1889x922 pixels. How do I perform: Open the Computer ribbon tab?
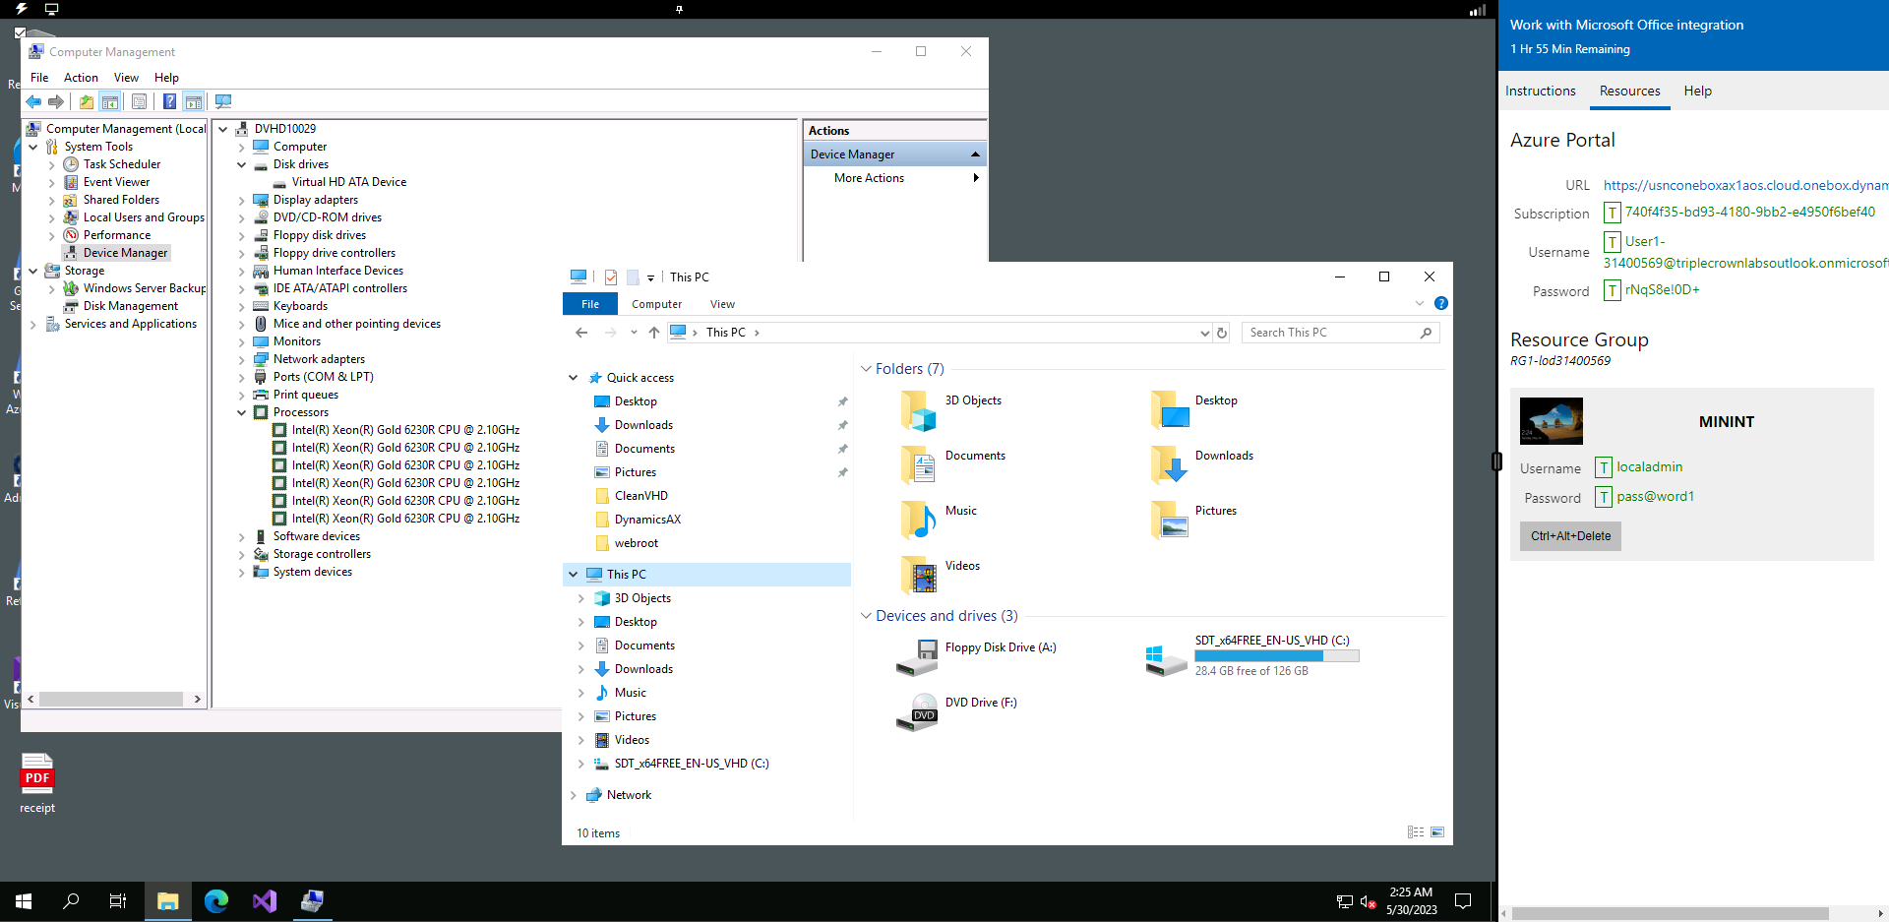656,304
